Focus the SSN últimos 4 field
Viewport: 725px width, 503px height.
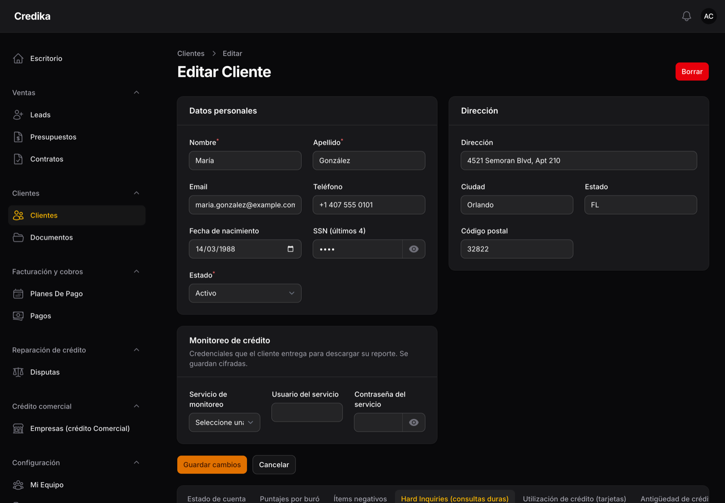[358, 249]
